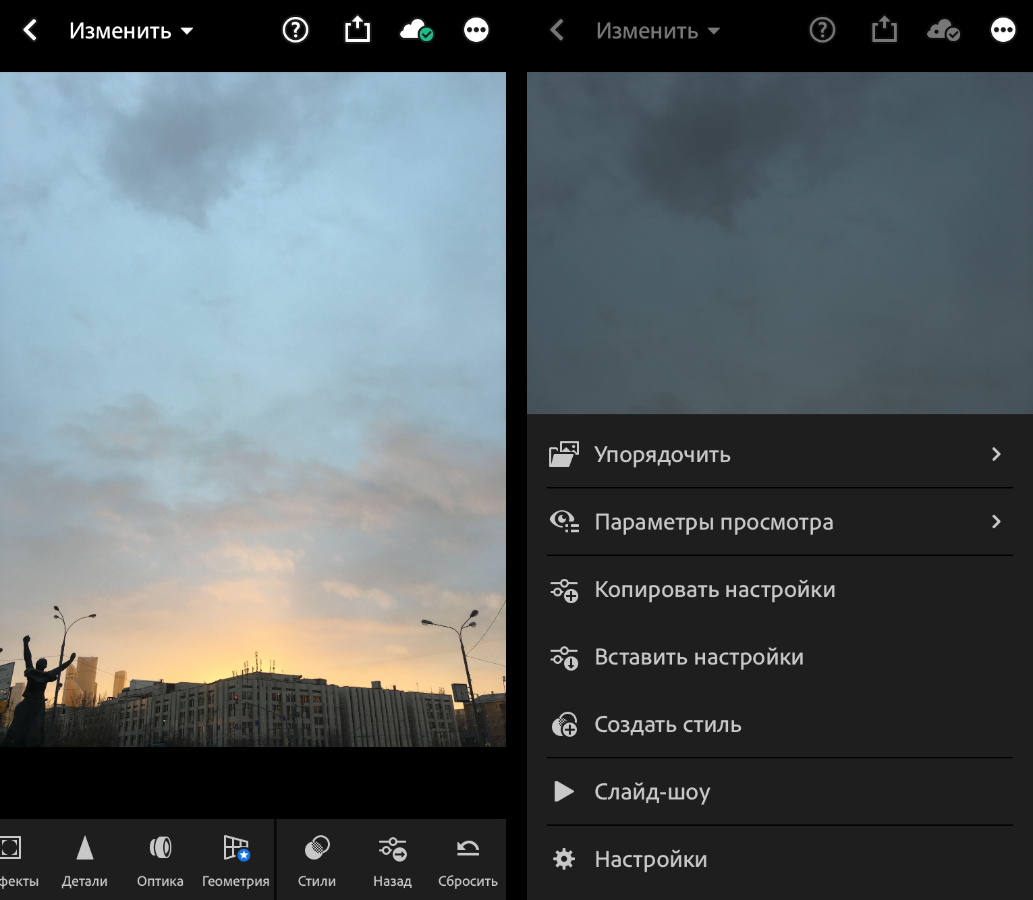The image size is (1033, 900).
Task: Close menu via right three-dots button
Action: [x=1003, y=30]
